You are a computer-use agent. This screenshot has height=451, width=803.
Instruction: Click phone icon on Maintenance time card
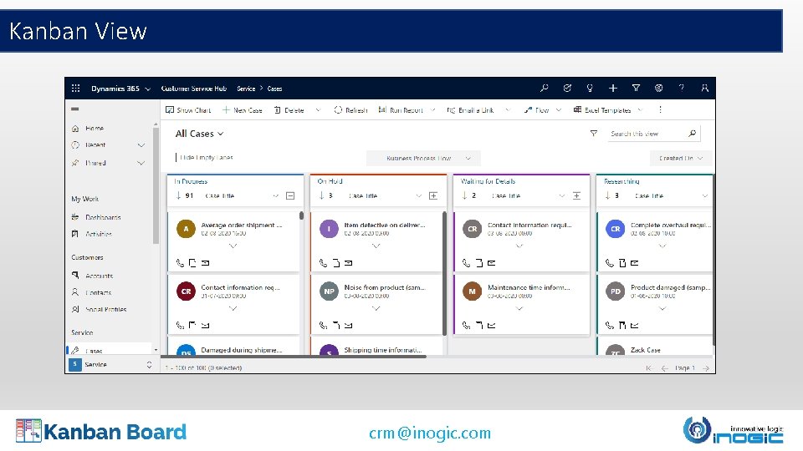pos(466,325)
